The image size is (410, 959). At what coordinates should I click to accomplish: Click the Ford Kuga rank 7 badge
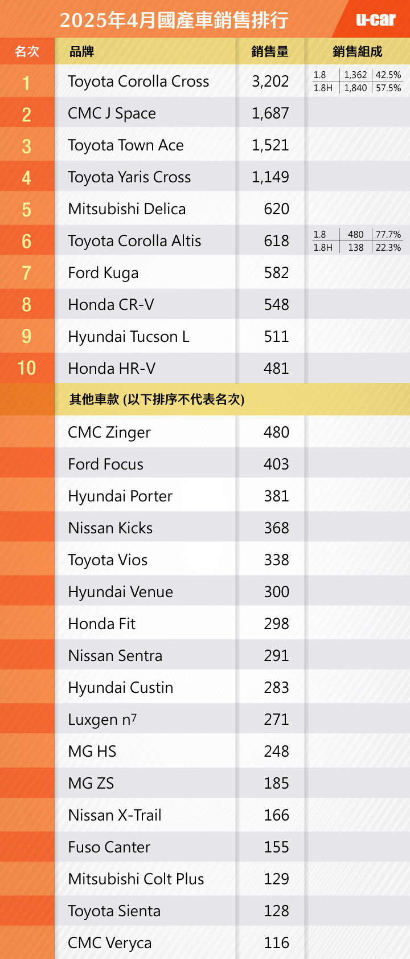click(27, 272)
